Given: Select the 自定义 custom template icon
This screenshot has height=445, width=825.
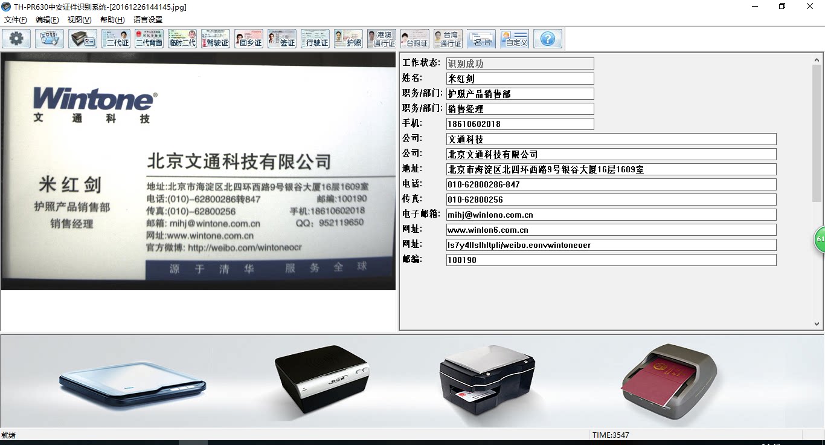Looking at the screenshot, I should point(515,39).
